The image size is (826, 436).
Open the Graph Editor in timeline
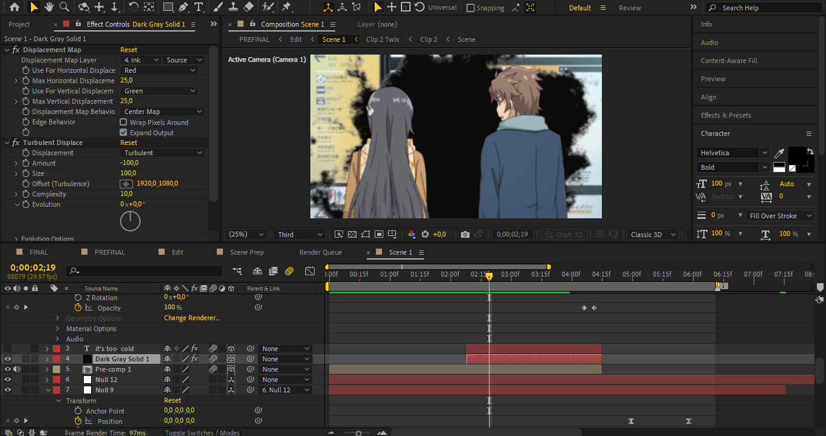tap(310, 271)
